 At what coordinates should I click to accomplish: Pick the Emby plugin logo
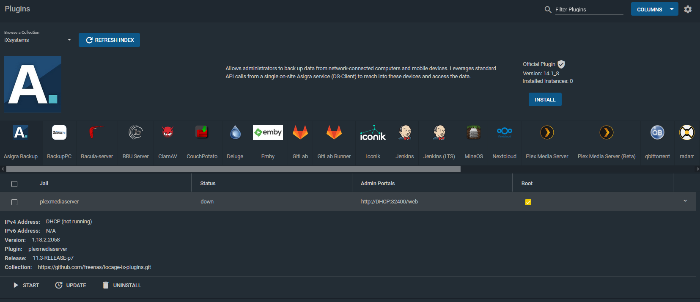[x=268, y=132]
